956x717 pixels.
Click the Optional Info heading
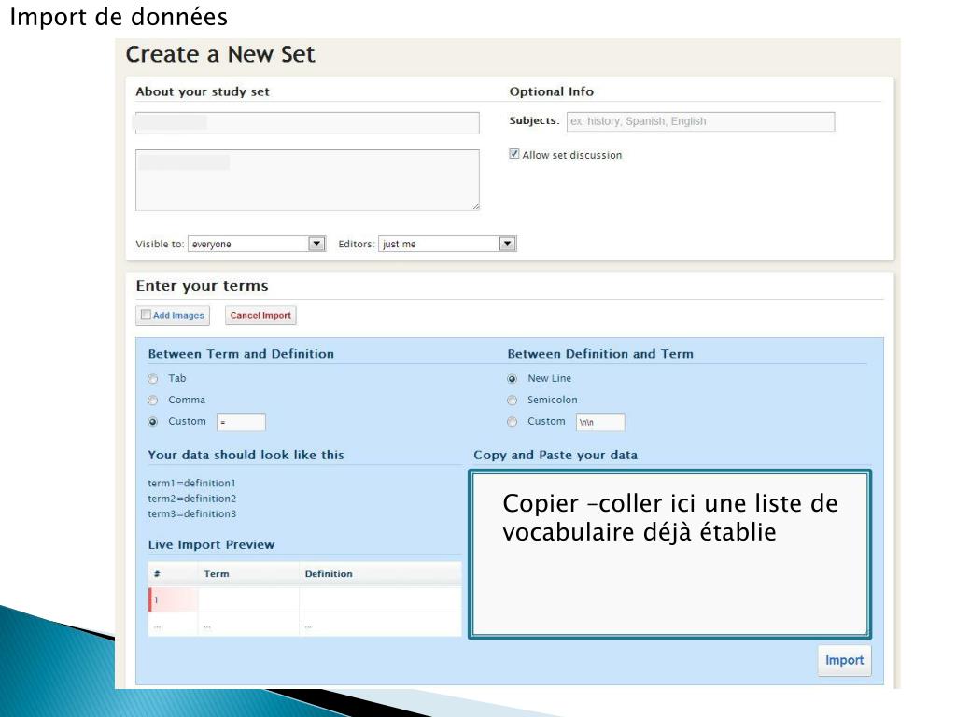(x=551, y=91)
